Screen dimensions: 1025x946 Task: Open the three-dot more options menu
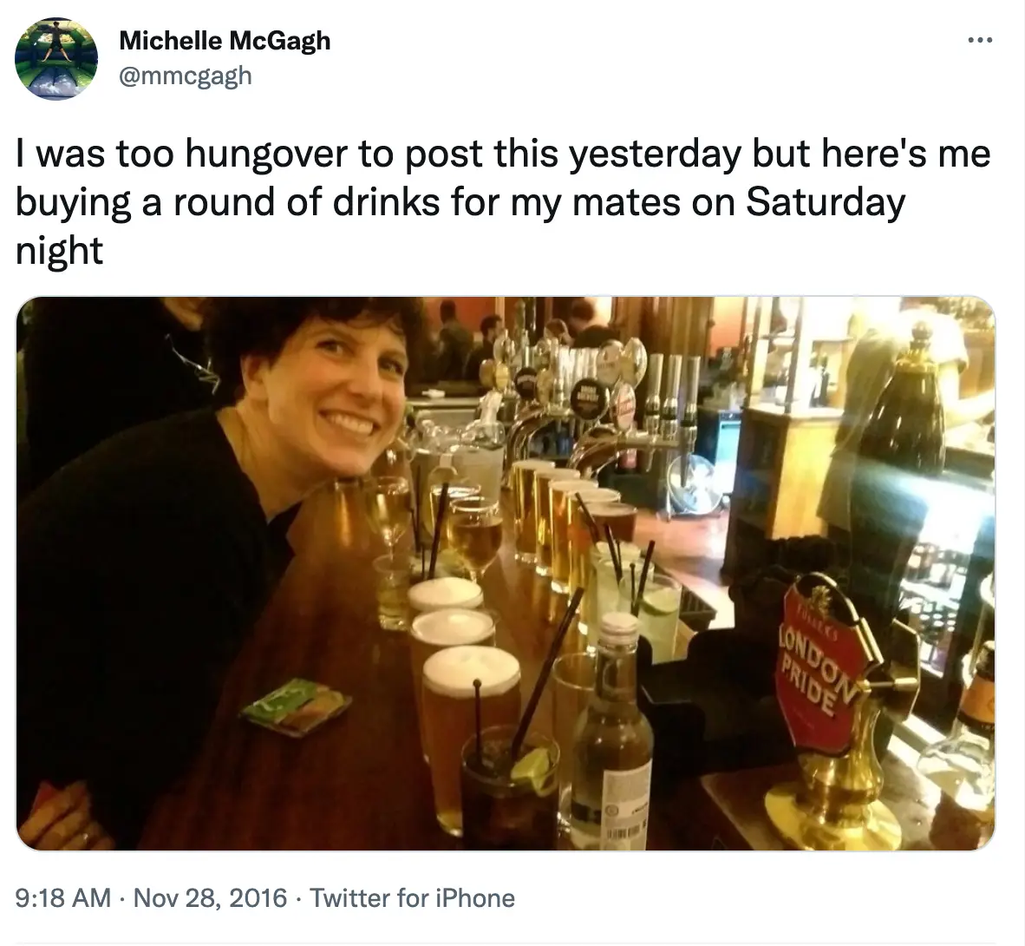980,40
